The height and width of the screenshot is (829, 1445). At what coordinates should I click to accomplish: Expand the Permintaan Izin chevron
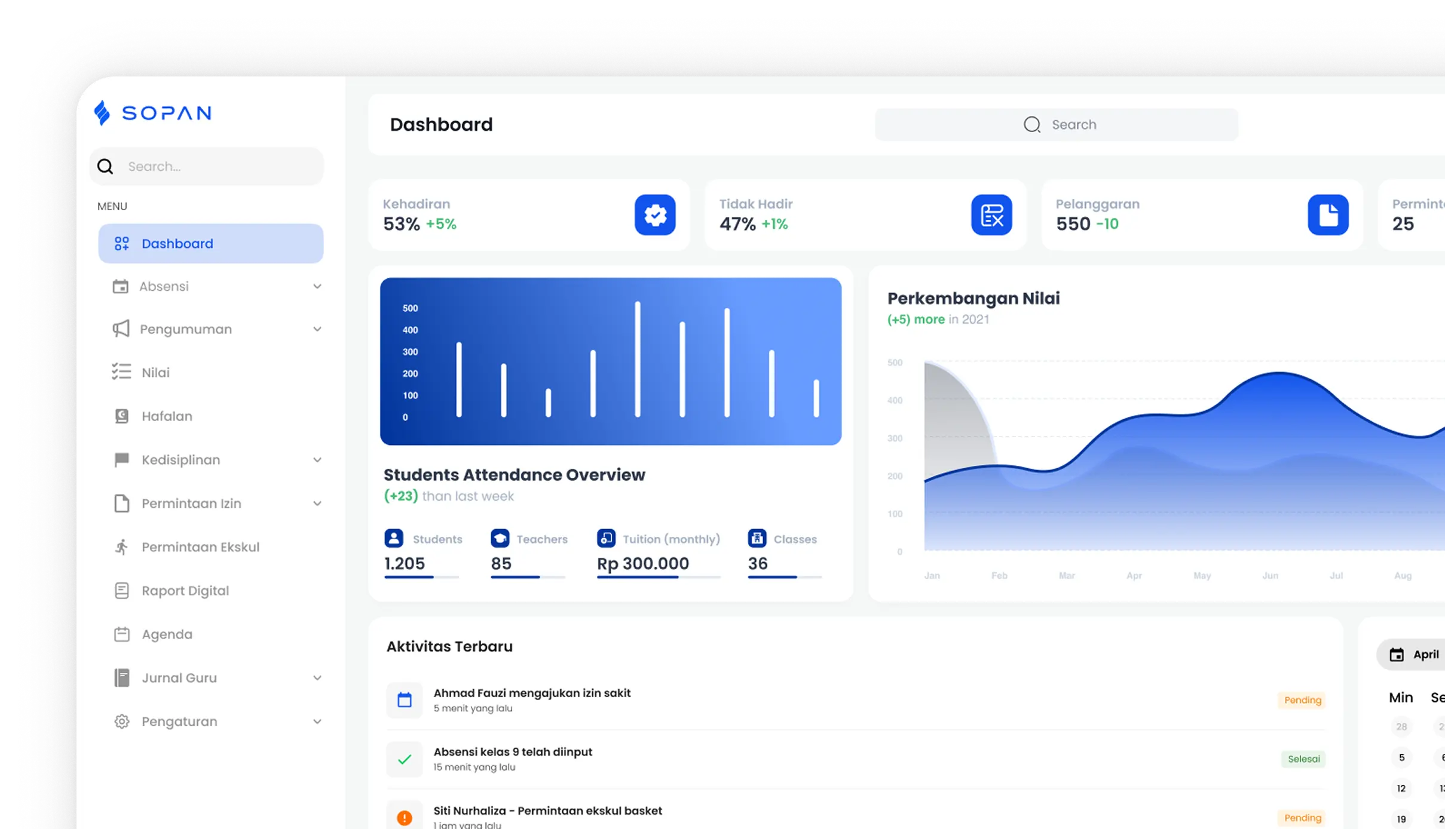point(317,503)
